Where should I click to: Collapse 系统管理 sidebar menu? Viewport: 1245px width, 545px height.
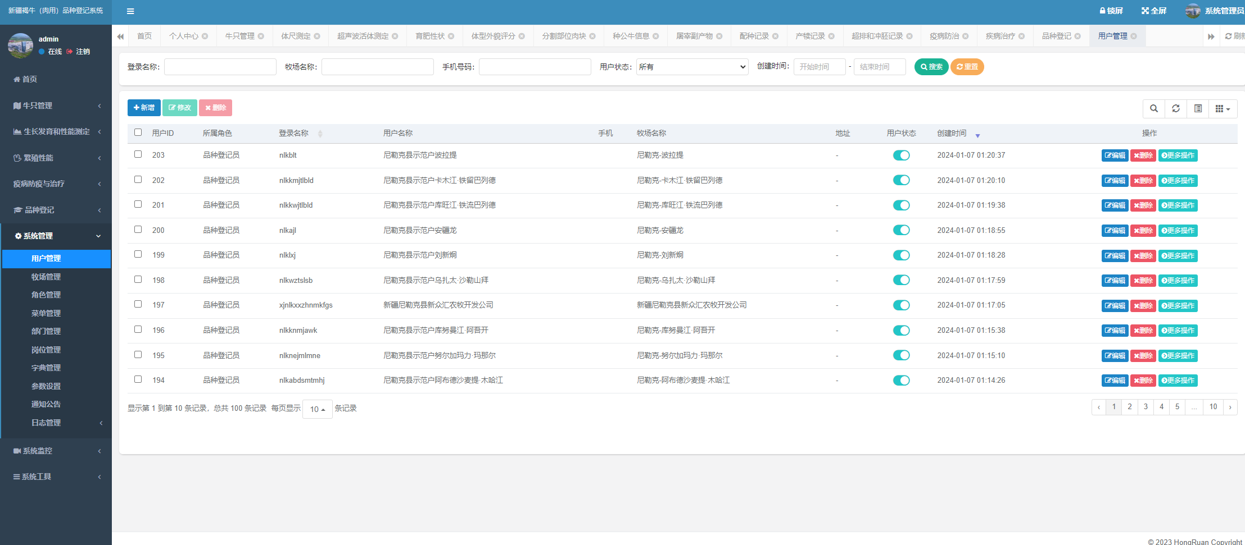coord(56,236)
